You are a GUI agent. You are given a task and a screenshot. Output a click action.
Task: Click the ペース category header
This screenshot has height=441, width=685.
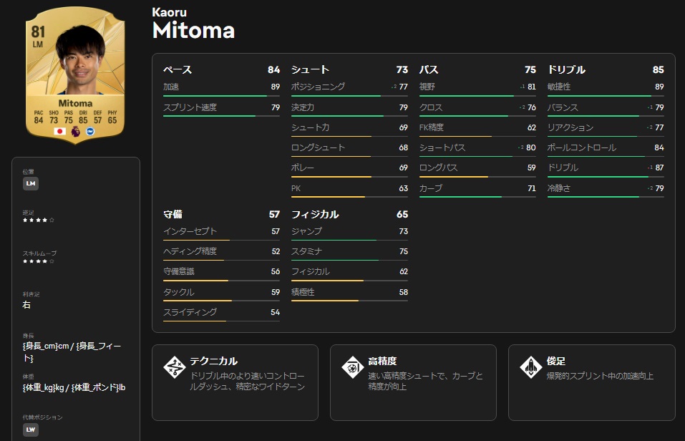[x=178, y=69]
